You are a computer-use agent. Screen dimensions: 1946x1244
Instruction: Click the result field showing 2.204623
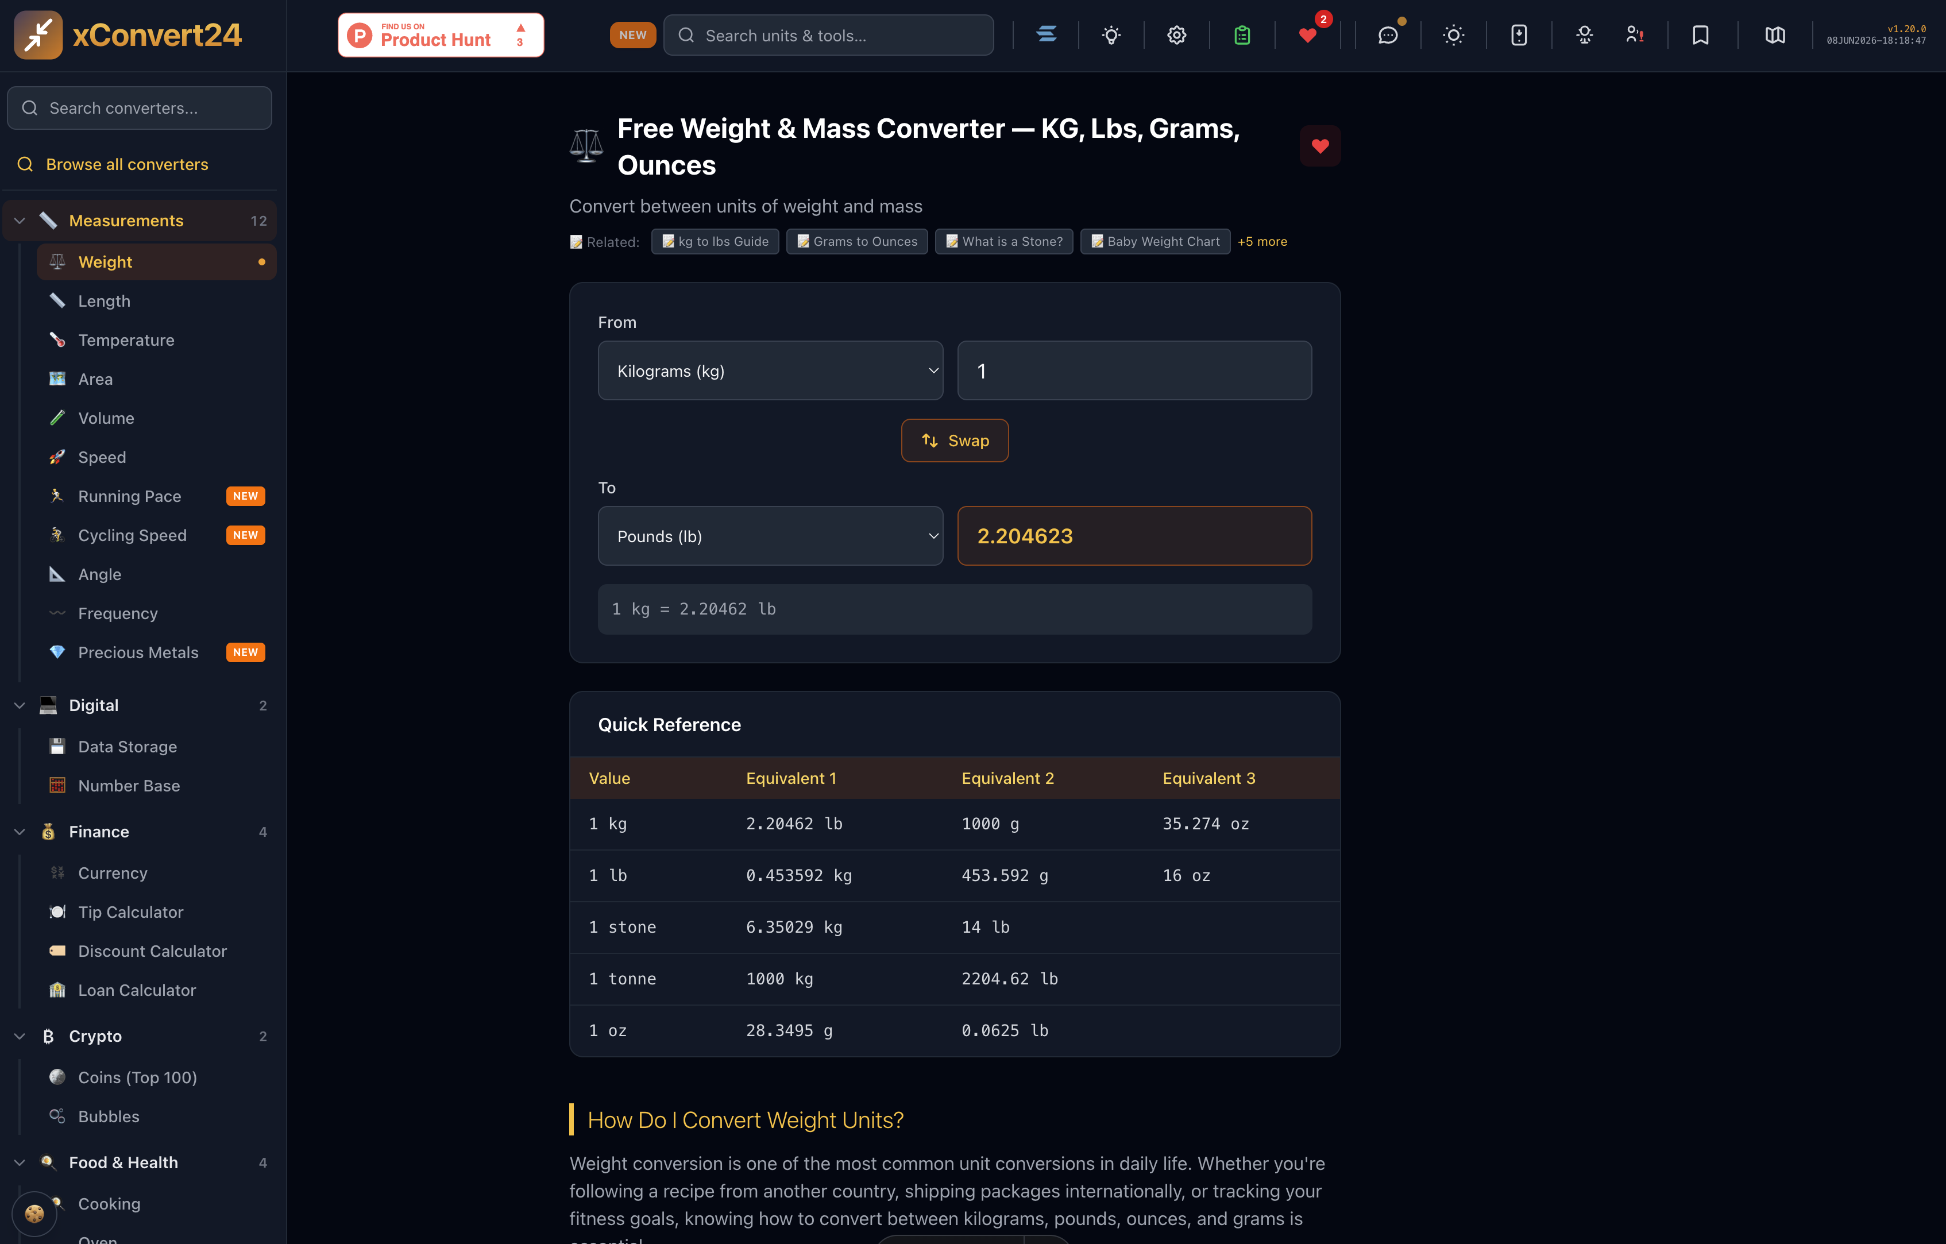coord(1134,536)
